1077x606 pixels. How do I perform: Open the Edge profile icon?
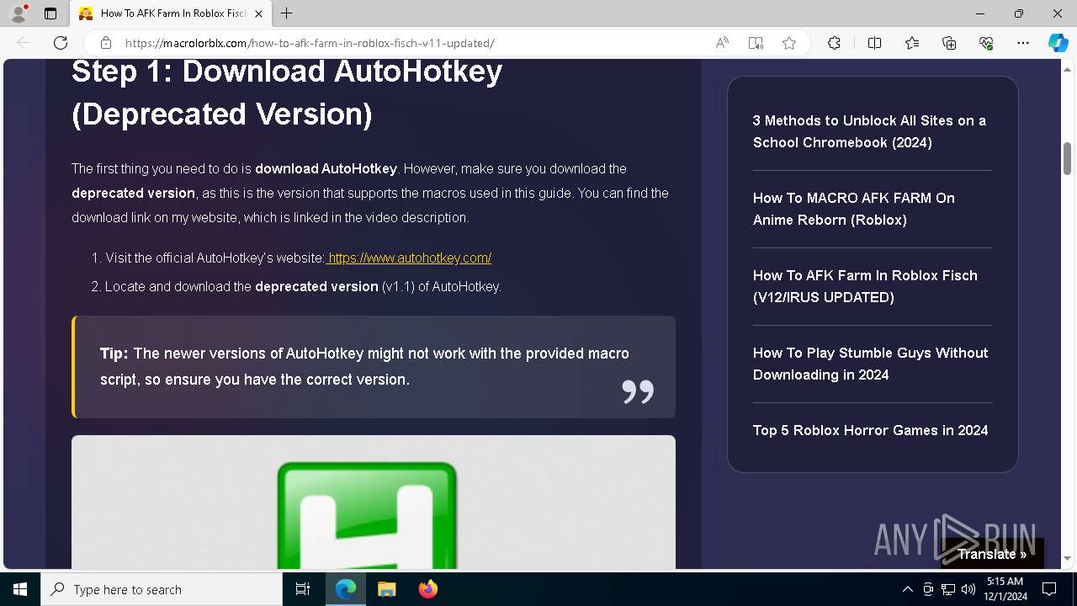point(19,13)
